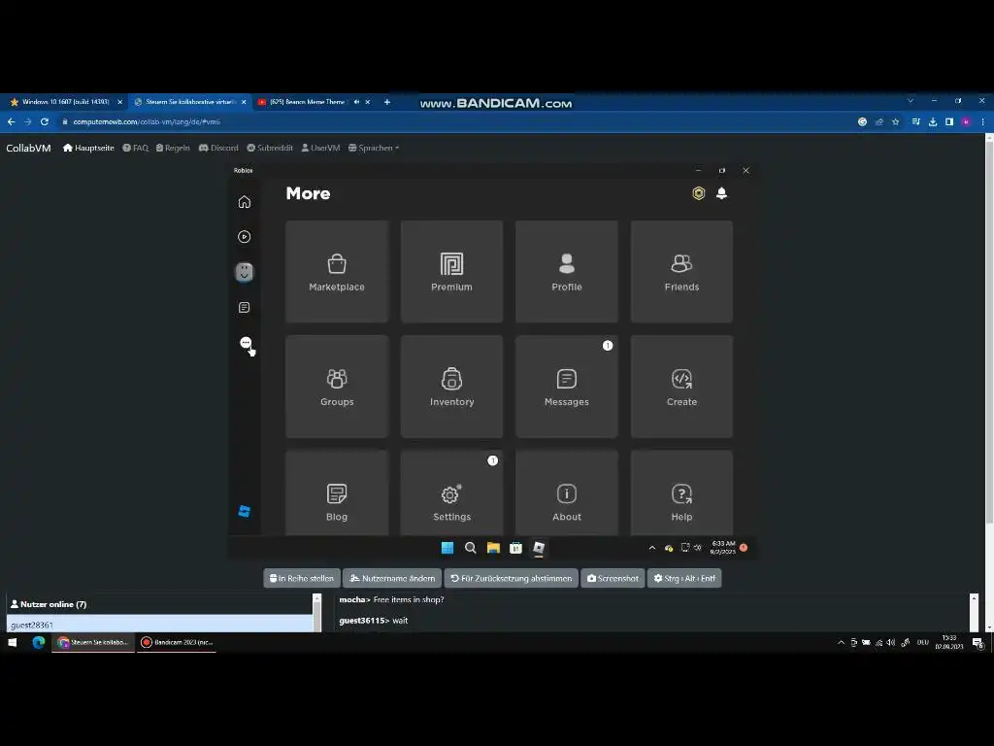The height and width of the screenshot is (746, 994).
Task: Open the host notification center icon
Action: tap(978, 643)
